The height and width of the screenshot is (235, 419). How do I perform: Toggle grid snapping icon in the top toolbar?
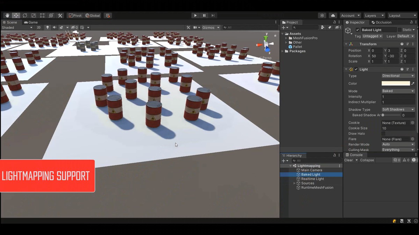(x=108, y=15)
